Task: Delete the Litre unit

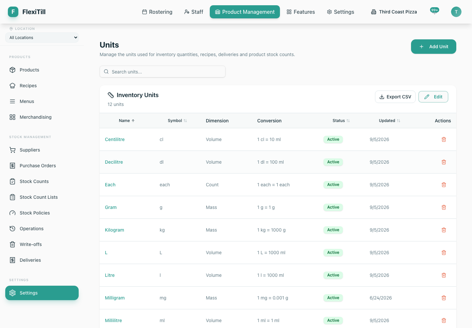Action: pos(444,275)
